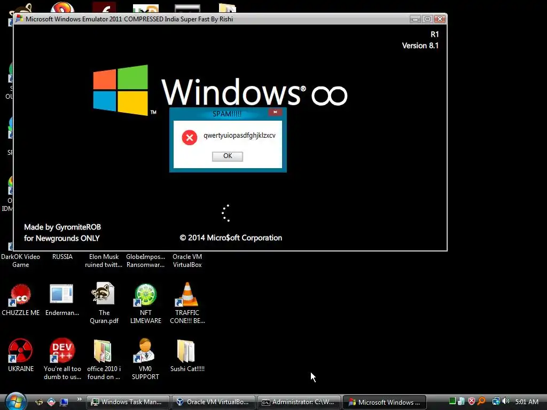The image size is (547, 410).
Task: Switch to Microsoft Windows emulator taskbar button
Action: [x=385, y=402]
